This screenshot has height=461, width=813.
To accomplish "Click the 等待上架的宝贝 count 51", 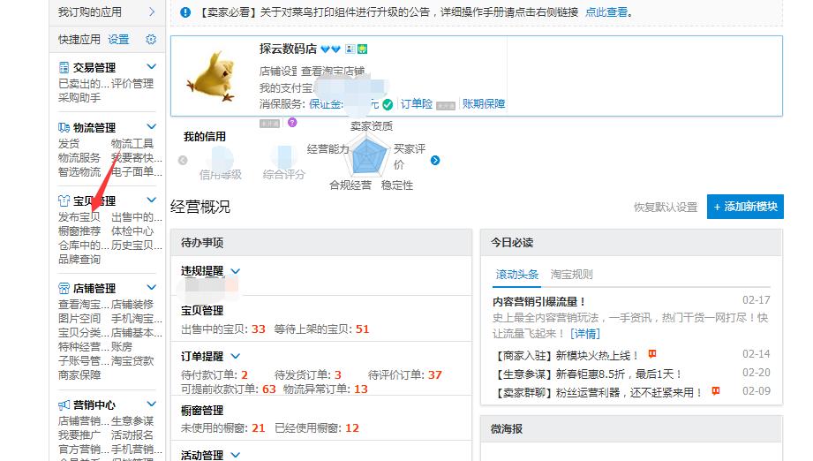I will click(362, 329).
